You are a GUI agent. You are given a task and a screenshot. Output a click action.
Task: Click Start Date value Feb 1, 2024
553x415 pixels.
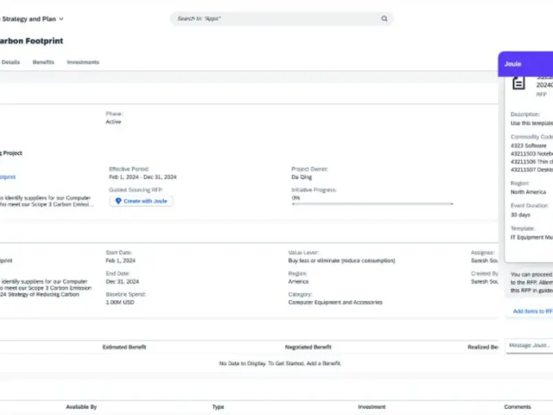coord(120,261)
